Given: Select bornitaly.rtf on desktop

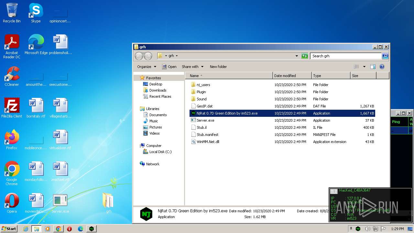Looking at the screenshot, I should point(36,108).
